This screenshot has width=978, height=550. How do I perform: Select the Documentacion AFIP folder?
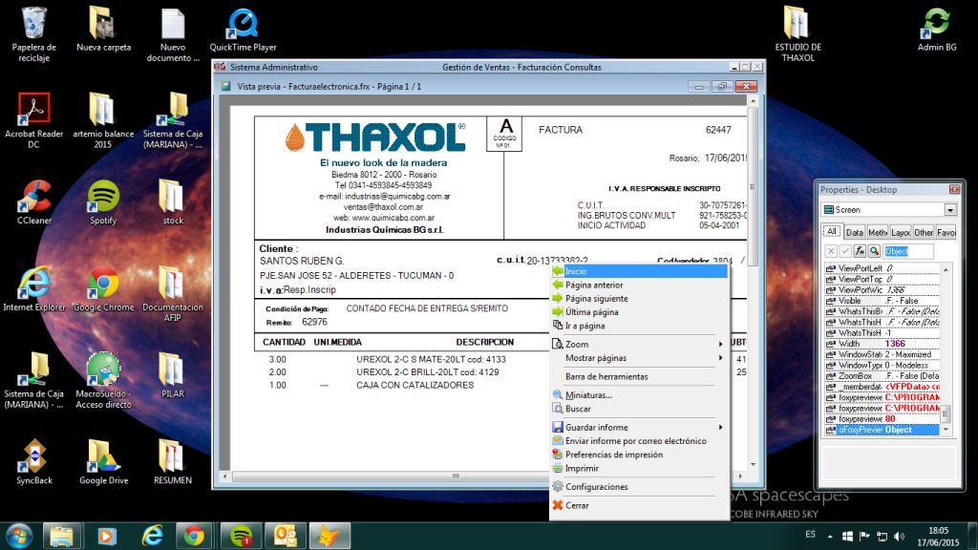[x=173, y=294]
